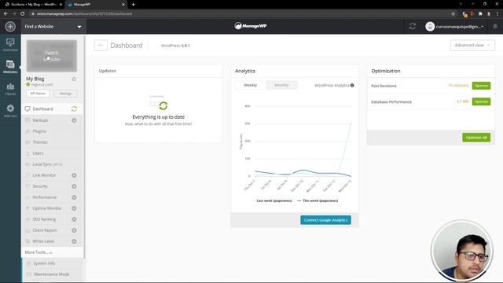
Task: Click the Dashboard refresh icon in sidebar
Action: (74, 108)
